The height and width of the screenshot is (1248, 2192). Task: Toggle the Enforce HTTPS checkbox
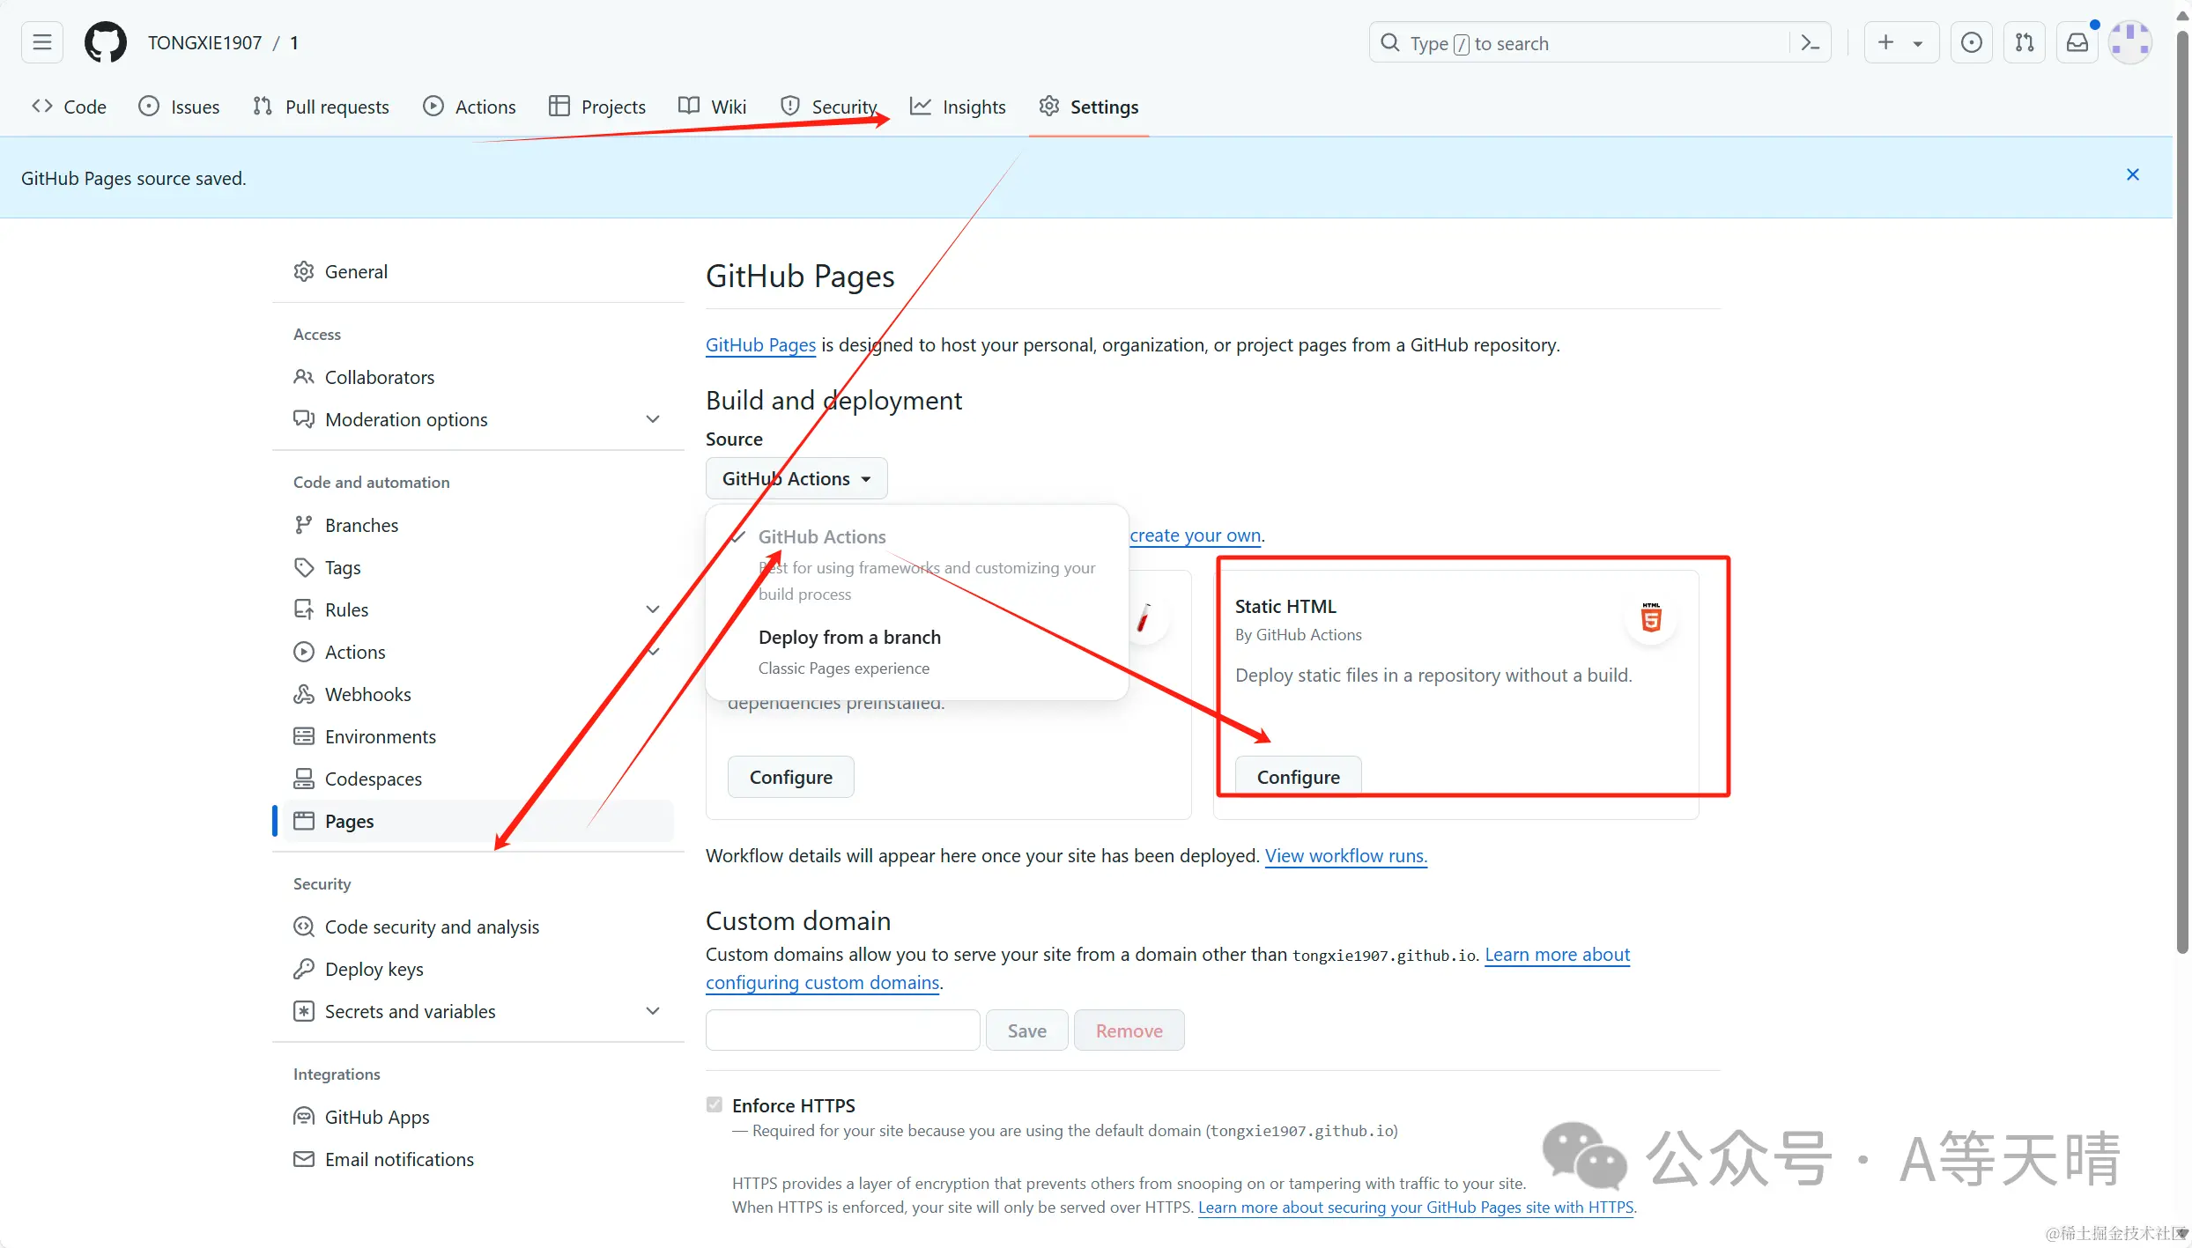click(x=715, y=1104)
